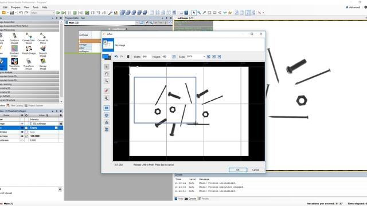The width and height of the screenshot is (367, 206).
Task: Click the blue help book icon in toolbar
Action: point(186,13)
